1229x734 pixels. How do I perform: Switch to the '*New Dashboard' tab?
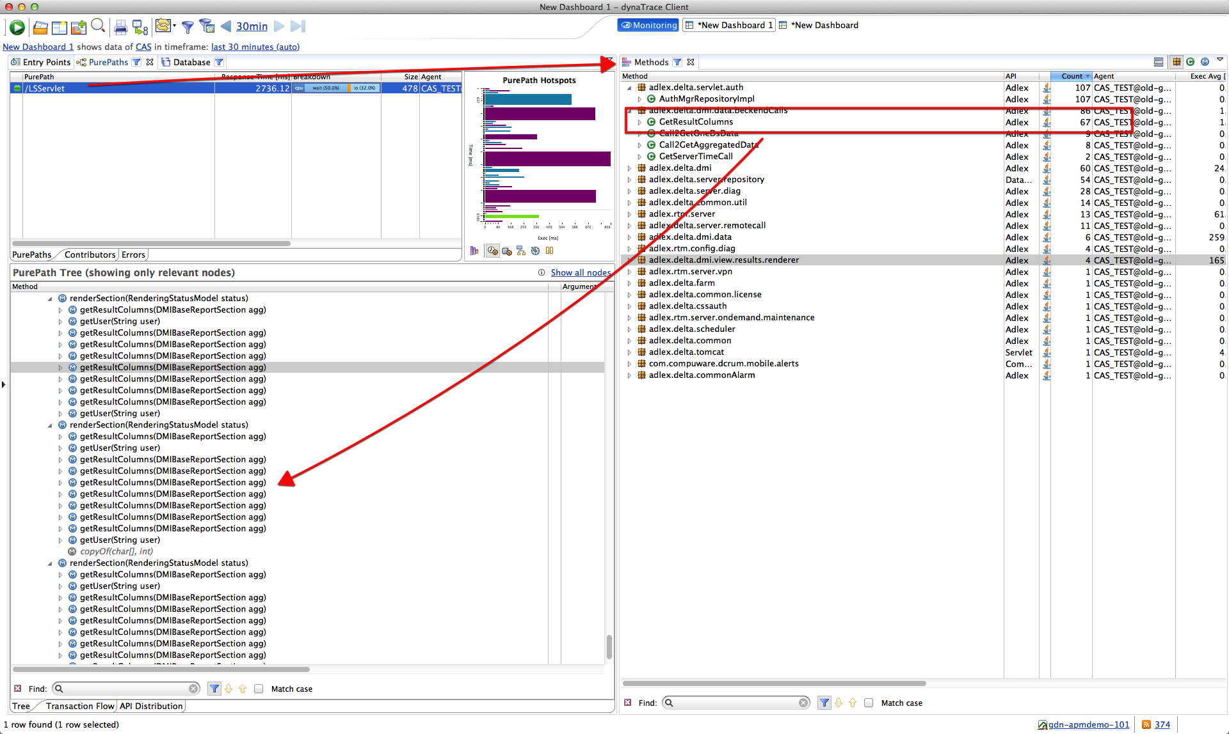click(x=819, y=25)
